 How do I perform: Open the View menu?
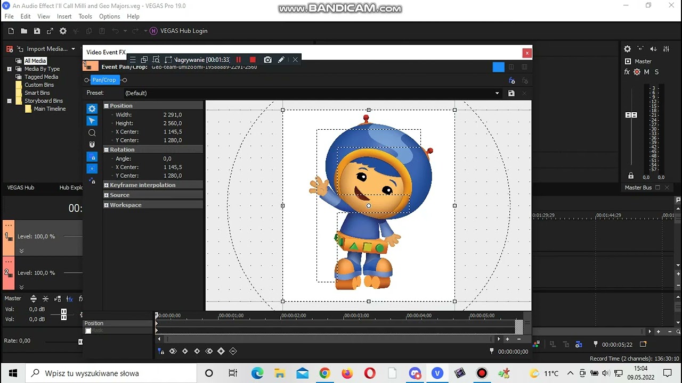[44, 16]
